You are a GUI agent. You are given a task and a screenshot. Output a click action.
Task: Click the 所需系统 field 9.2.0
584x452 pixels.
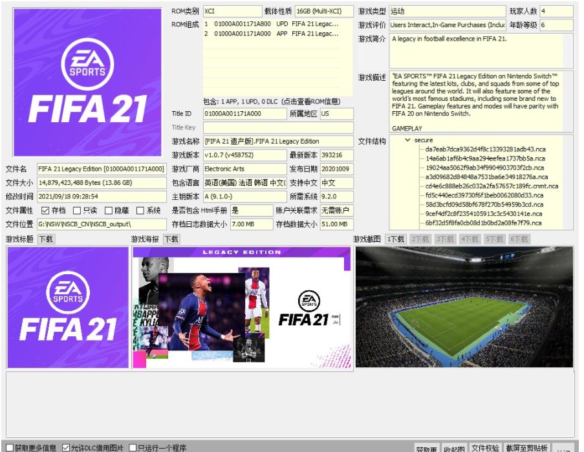click(337, 197)
